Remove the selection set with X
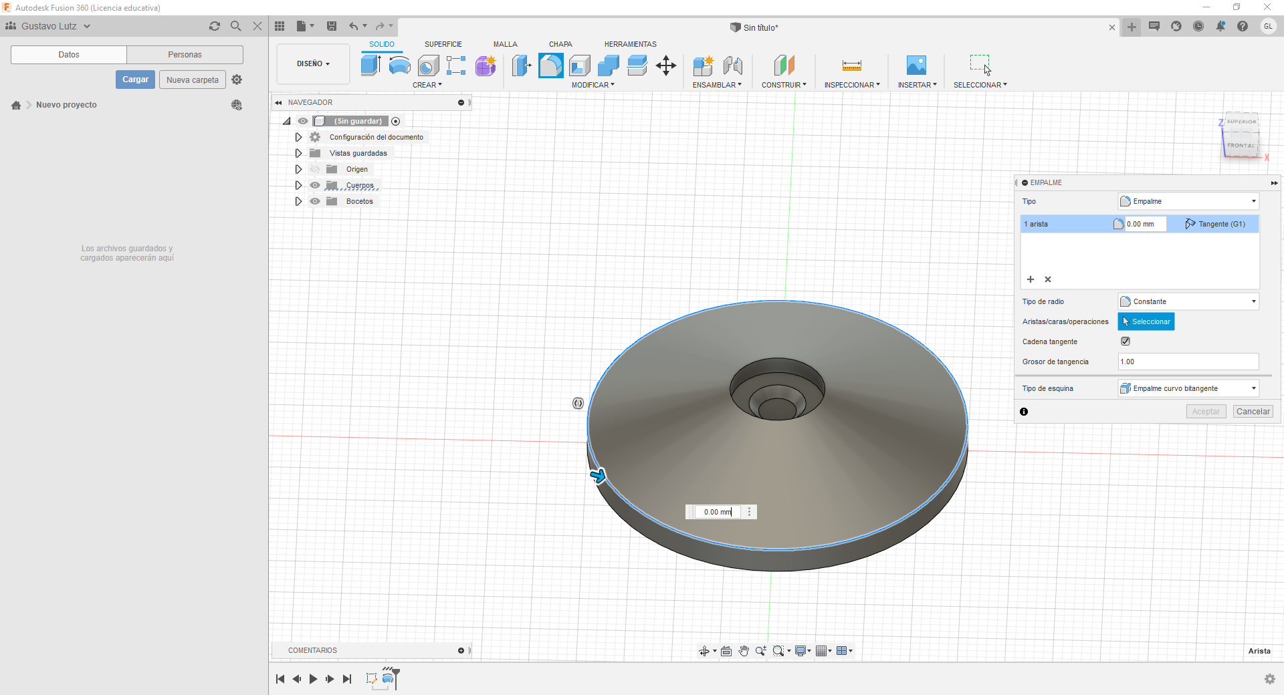Image resolution: width=1284 pixels, height=695 pixels. 1048,279
